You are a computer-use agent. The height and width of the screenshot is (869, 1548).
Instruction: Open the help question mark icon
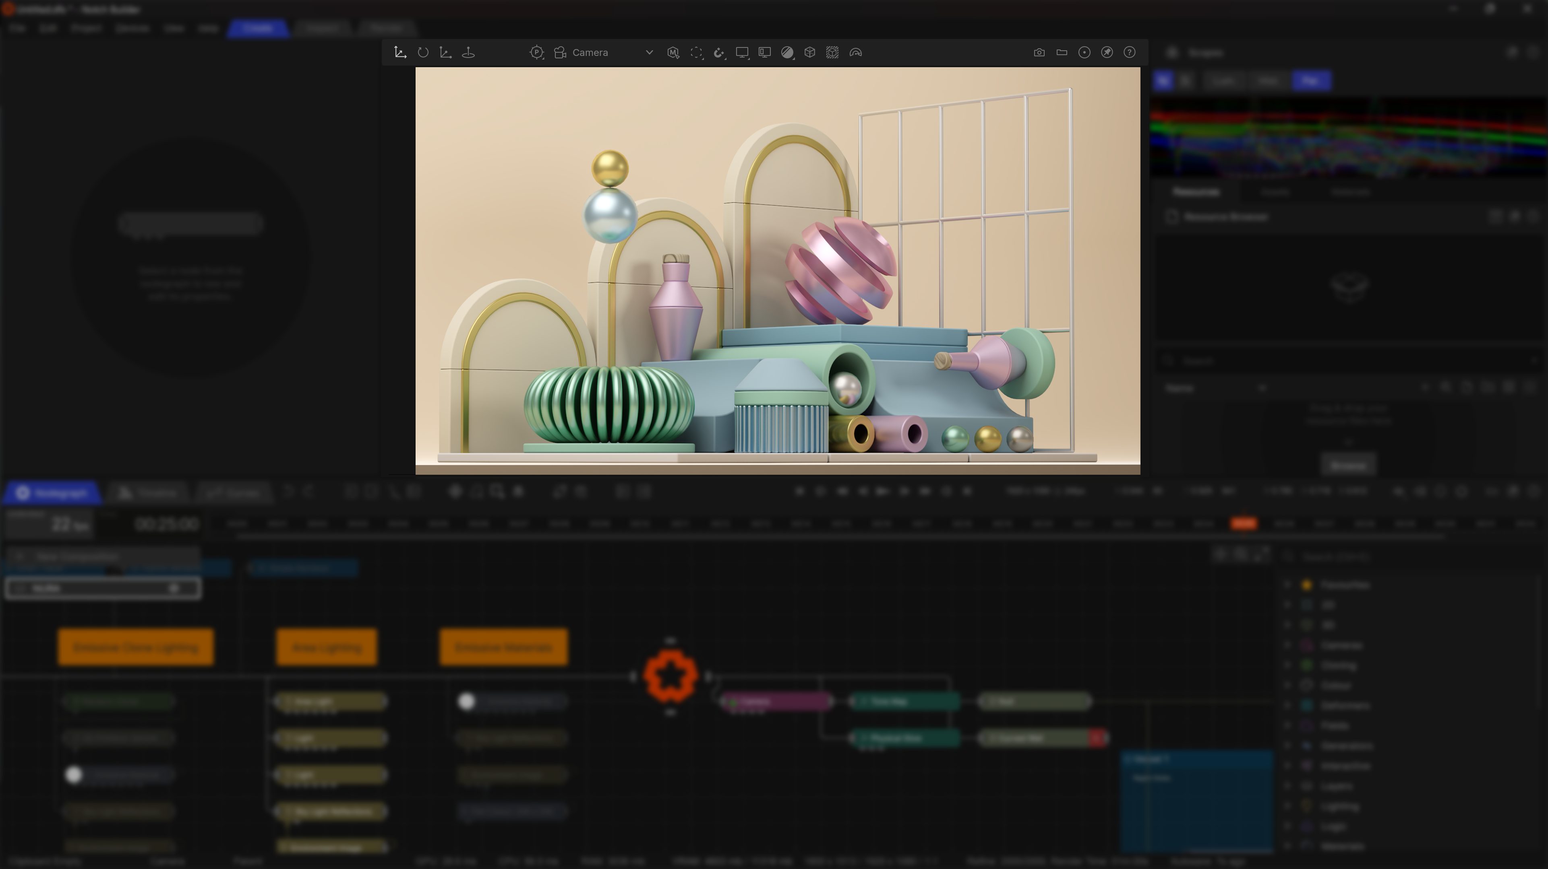1130,53
